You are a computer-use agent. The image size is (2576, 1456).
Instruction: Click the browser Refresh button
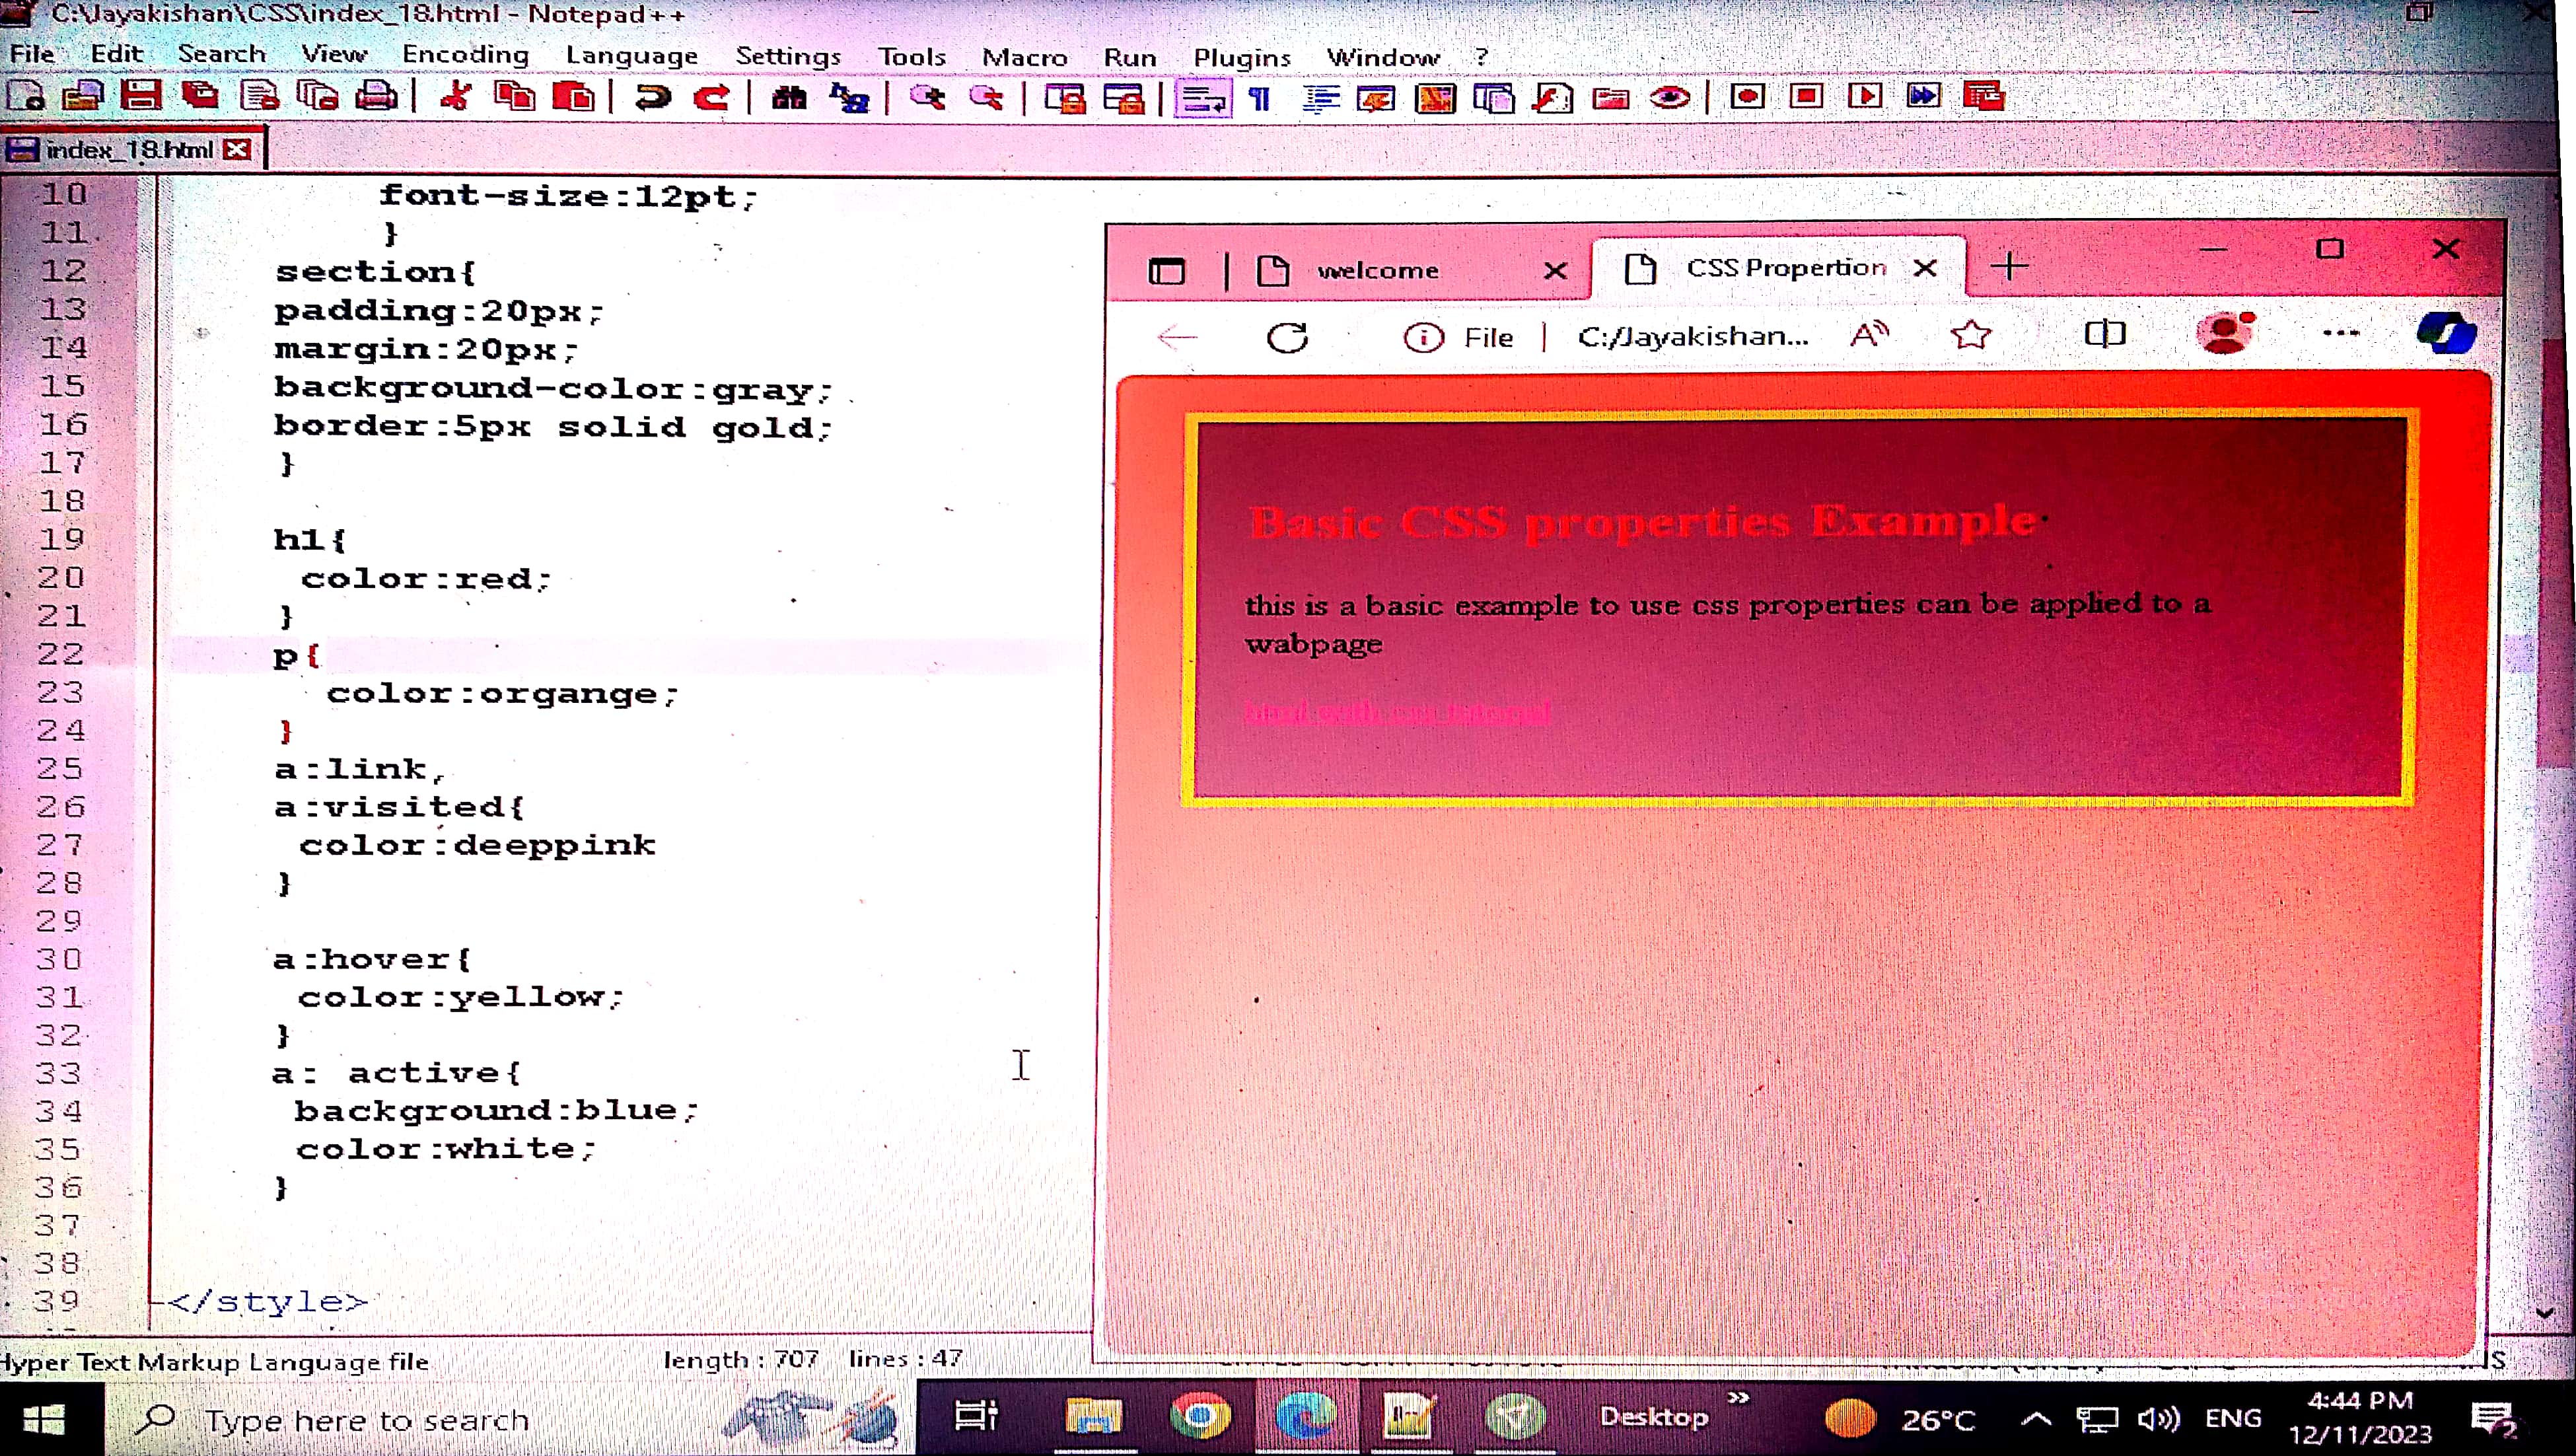click(1287, 337)
